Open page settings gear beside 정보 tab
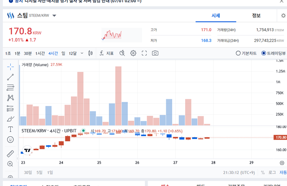Viewport: 287px width, 186px height. point(283,16)
